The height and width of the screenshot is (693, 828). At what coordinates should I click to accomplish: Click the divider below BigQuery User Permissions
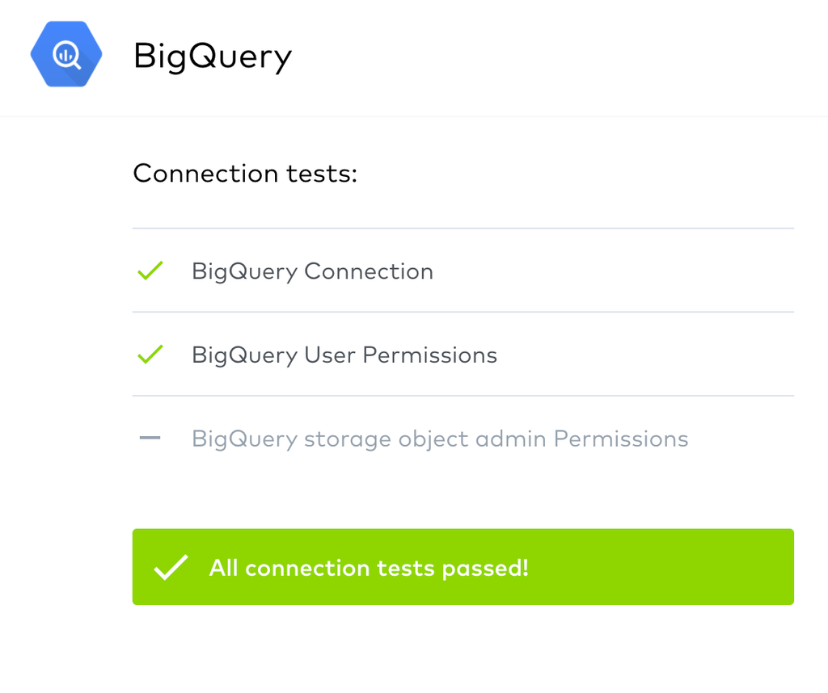coord(463,396)
